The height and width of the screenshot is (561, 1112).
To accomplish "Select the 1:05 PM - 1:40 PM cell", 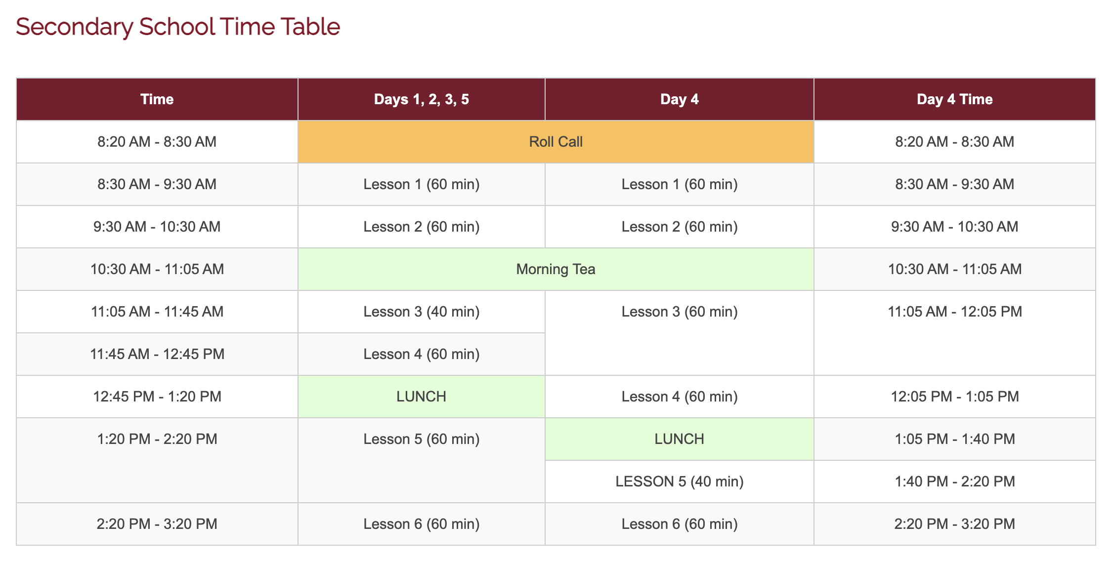I will point(954,439).
